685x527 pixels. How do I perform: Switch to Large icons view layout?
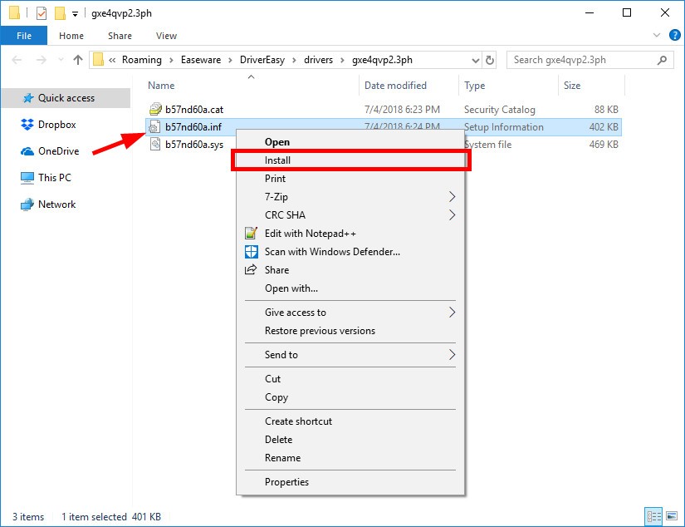pyautogui.click(x=672, y=516)
